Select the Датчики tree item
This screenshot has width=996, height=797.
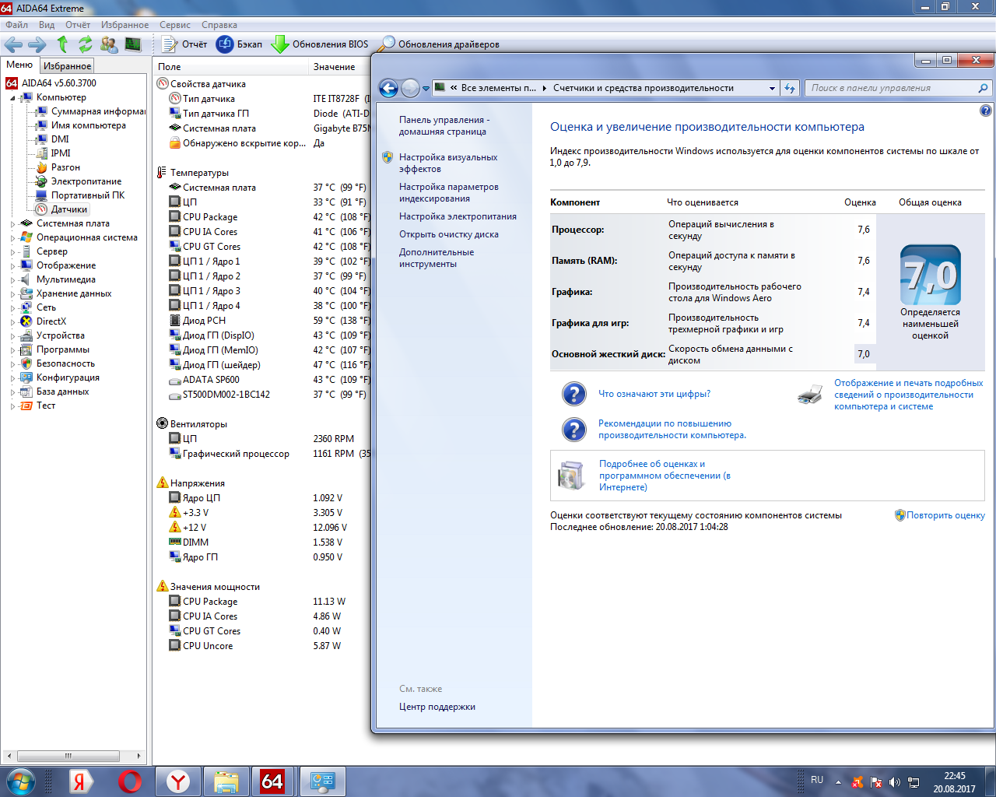pyautogui.click(x=69, y=209)
